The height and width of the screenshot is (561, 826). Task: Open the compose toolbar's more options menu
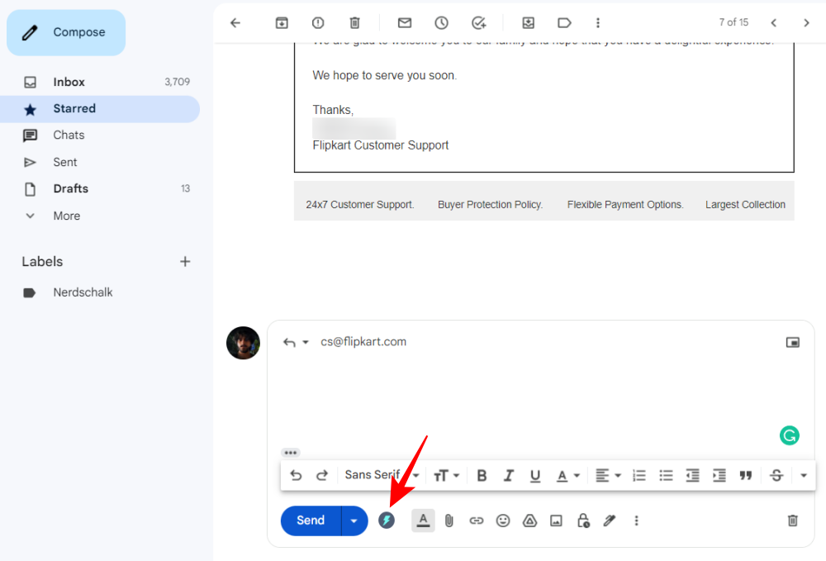636,521
